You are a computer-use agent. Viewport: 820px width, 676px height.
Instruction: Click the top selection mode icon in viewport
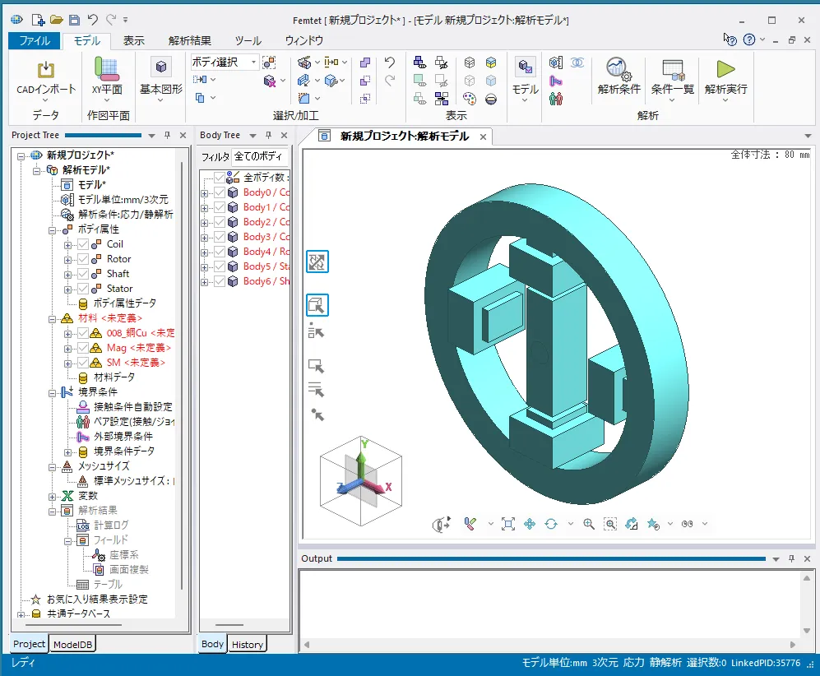(x=317, y=262)
